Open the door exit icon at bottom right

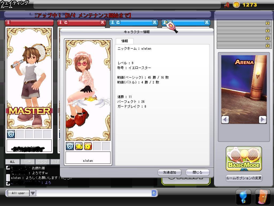pos(262,197)
